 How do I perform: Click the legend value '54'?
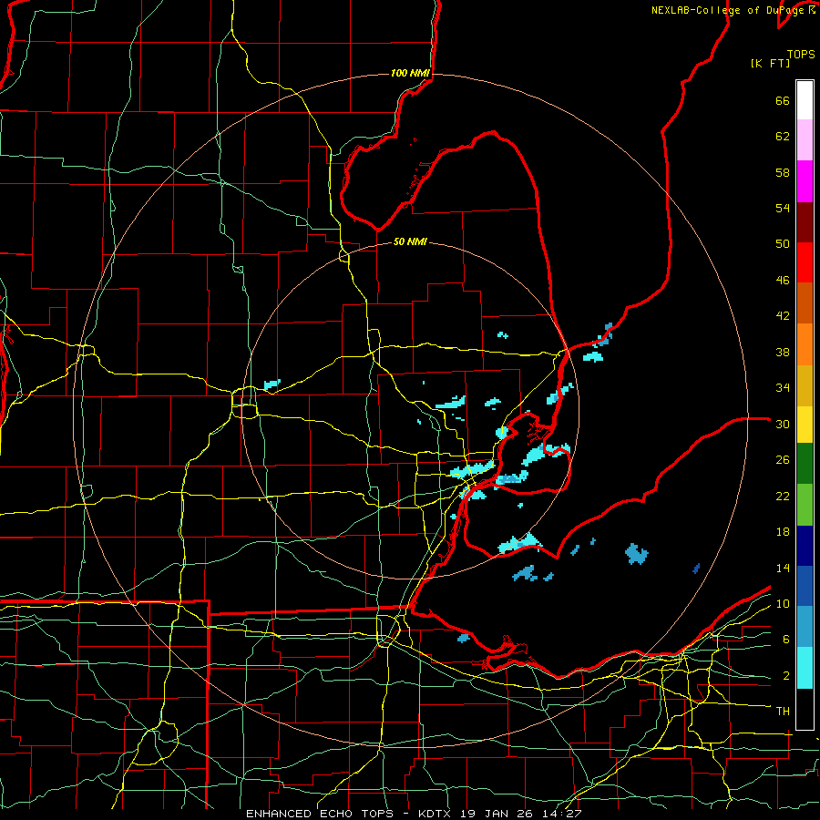point(783,208)
